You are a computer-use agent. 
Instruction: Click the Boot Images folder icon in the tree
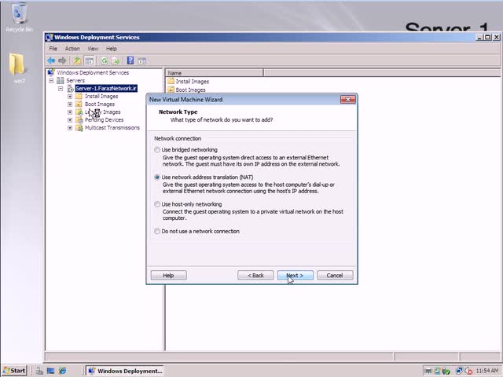[79, 104]
